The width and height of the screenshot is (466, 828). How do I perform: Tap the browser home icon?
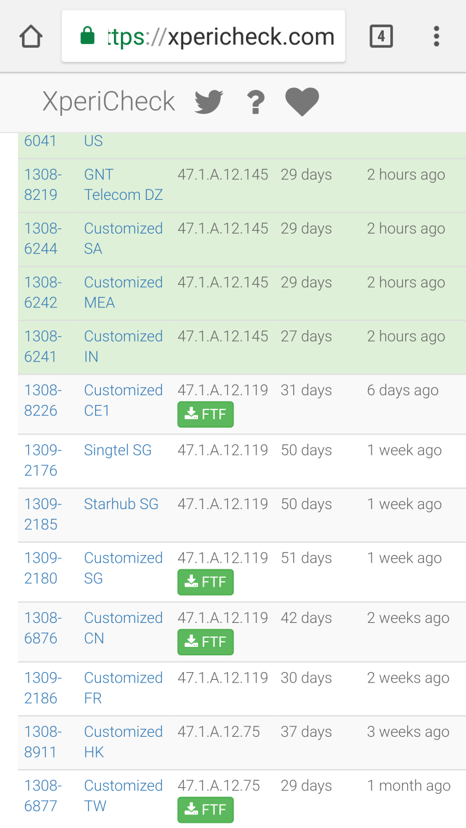(31, 36)
